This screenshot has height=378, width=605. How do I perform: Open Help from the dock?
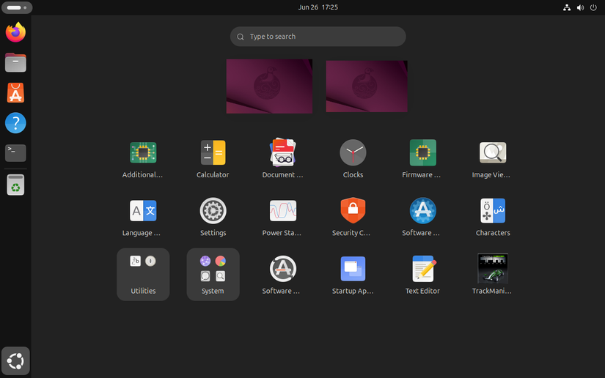(15, 123)
